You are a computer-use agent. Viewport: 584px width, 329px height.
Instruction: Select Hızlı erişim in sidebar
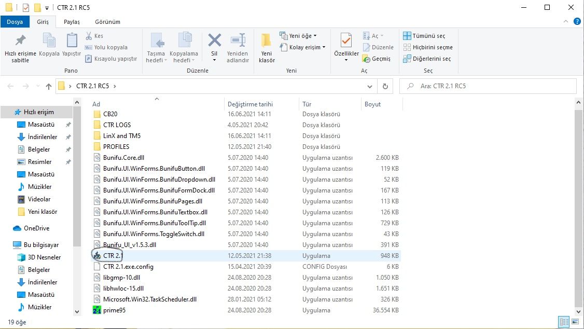pos(36,112)
